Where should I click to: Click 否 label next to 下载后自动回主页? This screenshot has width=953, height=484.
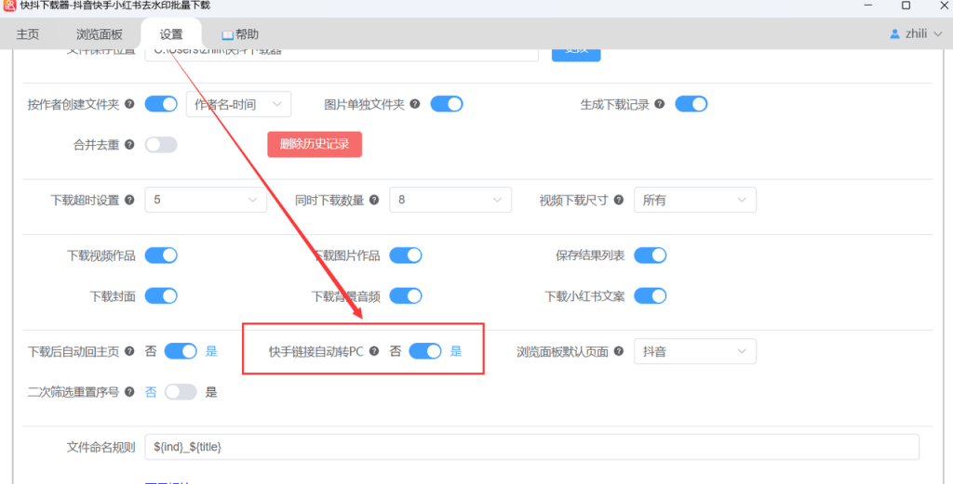click(151, 351)
